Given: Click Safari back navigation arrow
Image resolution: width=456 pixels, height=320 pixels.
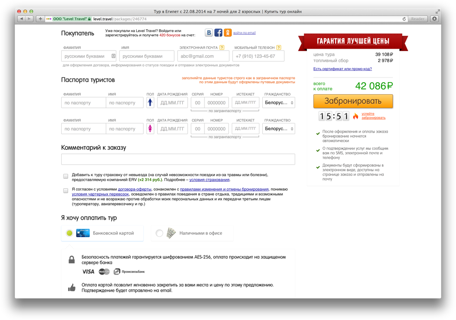Looking at the screenshot, I should pos(22,19).
